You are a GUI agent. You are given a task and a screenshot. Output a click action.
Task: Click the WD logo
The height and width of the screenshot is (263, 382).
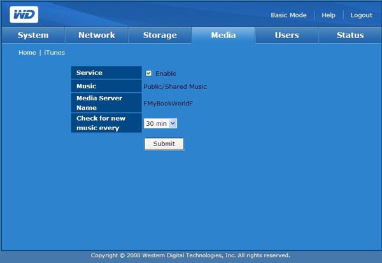pos(24,15)
